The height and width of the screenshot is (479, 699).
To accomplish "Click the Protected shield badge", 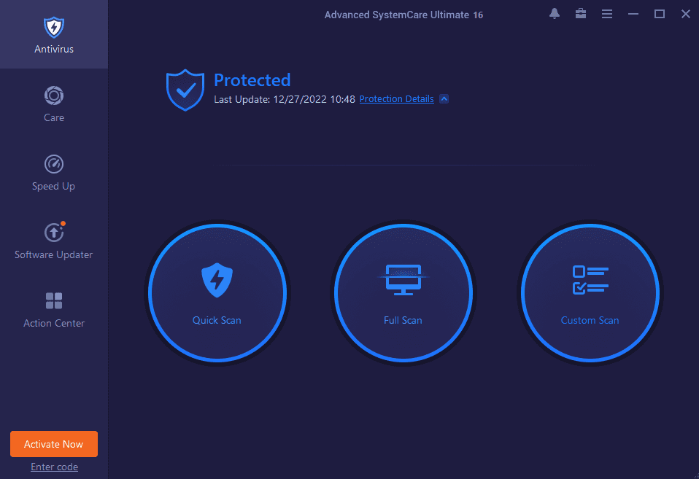I will [x=185, y=90].
